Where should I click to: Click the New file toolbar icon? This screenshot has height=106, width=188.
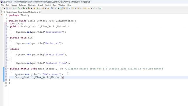[2, 9]
